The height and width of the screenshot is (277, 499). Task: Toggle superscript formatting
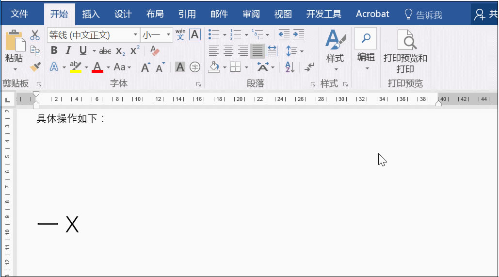[x=135, y=50]
